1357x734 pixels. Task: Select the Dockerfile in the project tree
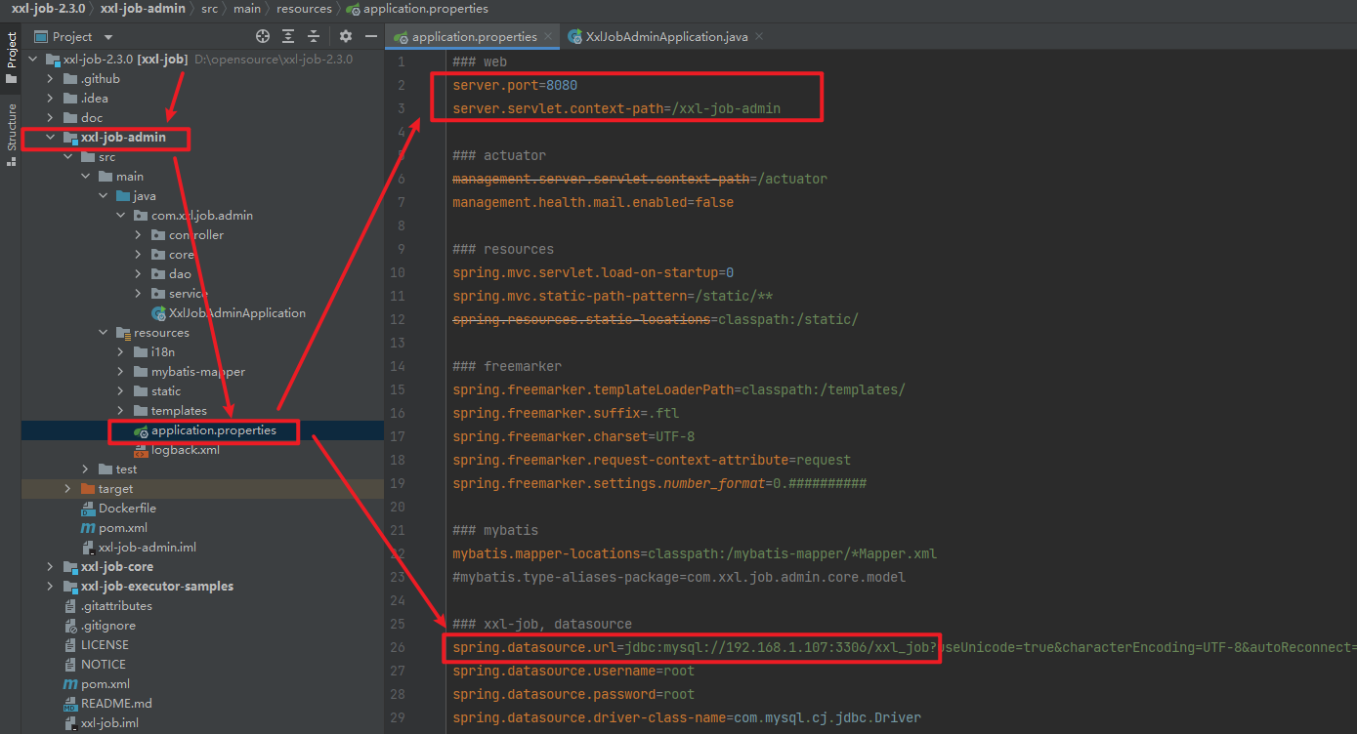point(127,509)
